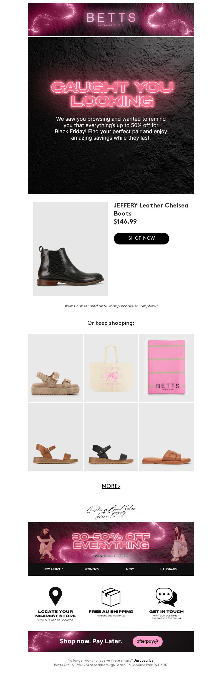Click the JEFFERY Chelsea boot product image
Screen dimensions: 222x685
click(71, 249)
